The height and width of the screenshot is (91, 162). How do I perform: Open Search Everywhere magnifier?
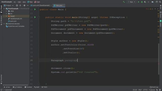tap(160, 2)
